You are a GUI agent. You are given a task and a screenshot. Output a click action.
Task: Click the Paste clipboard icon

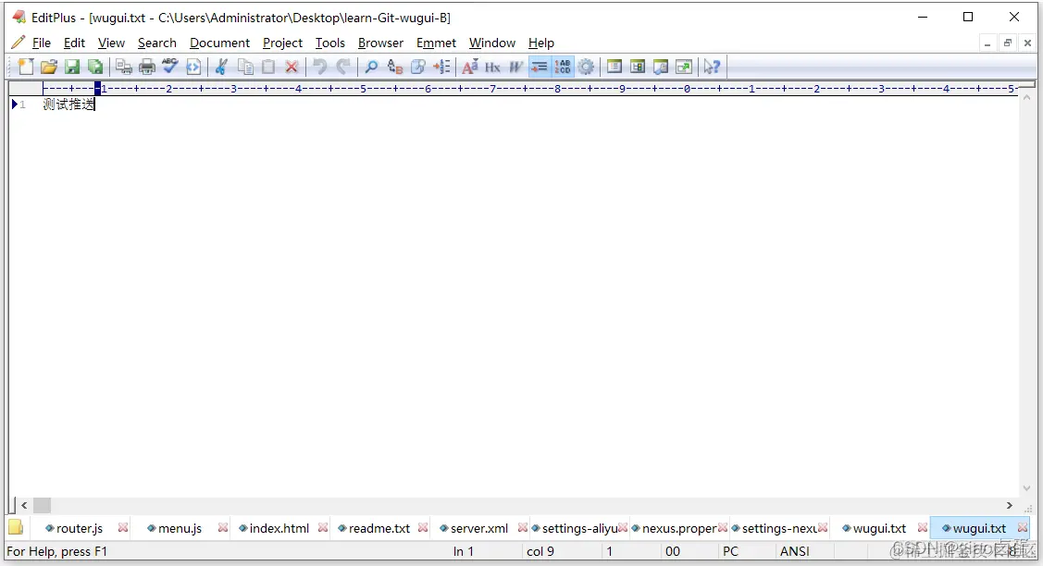point(268,67)
